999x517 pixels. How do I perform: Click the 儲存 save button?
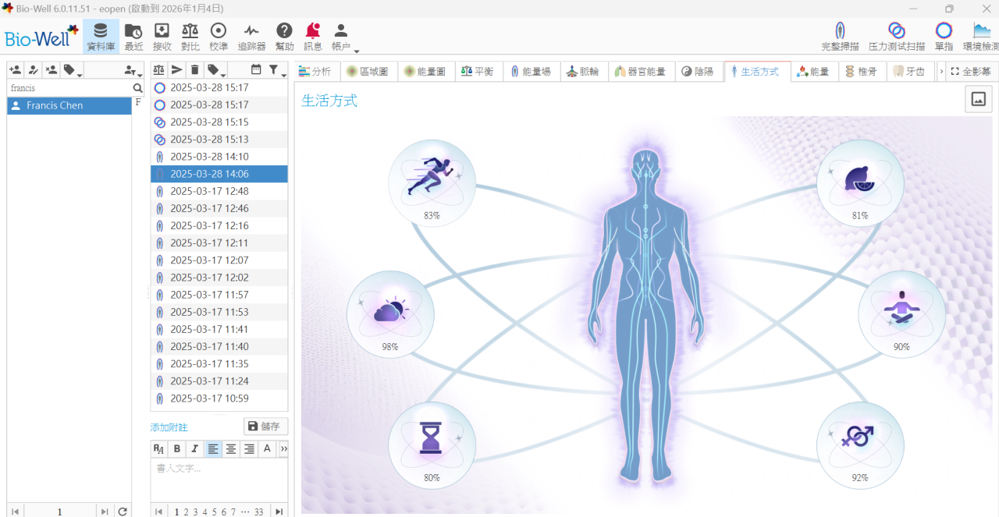pos(265,427)
